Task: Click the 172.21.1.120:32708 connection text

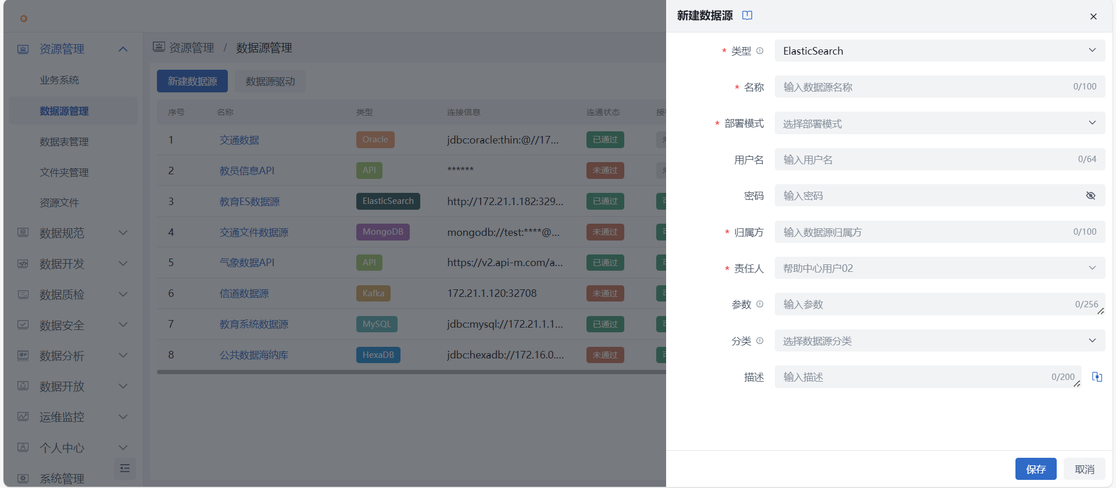Action: point(492,293)
